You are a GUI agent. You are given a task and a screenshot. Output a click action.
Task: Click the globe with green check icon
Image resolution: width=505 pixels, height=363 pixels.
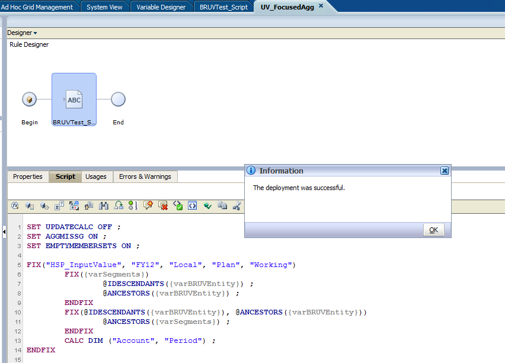click(x=207, y=205)
